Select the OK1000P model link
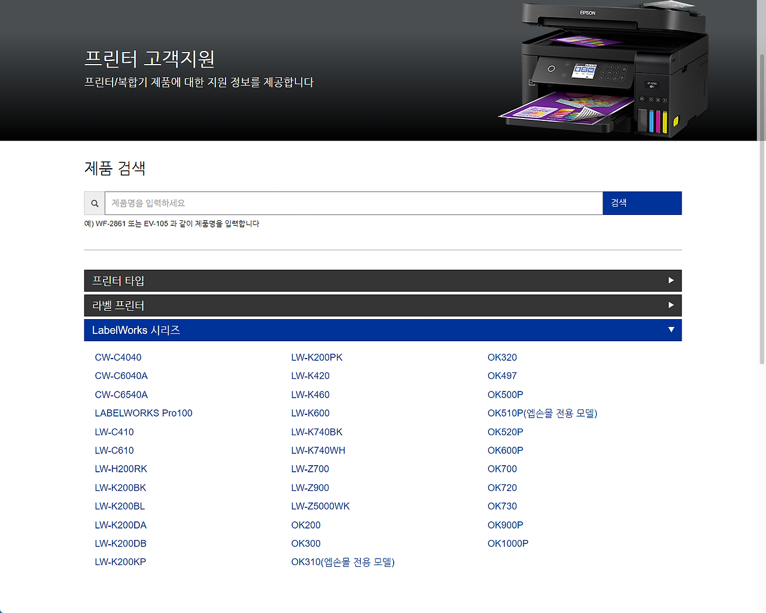This screenshot has width=766, height=613. click(x=508, y=543)
